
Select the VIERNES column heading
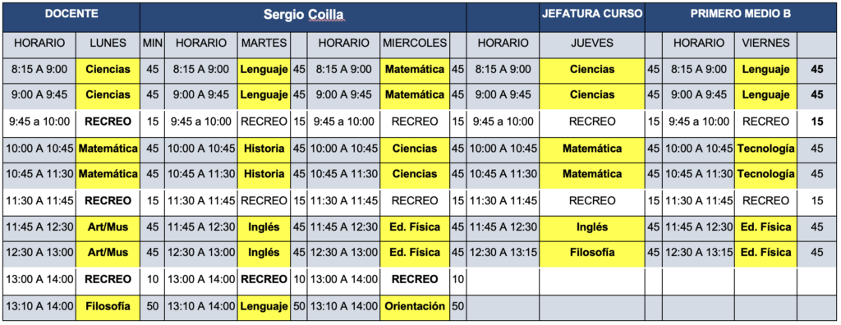point(766,43)
